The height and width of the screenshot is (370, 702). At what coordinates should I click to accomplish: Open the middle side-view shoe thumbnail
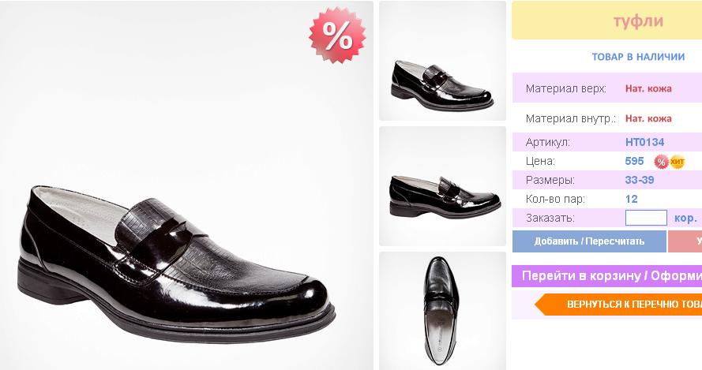[442, 186]
